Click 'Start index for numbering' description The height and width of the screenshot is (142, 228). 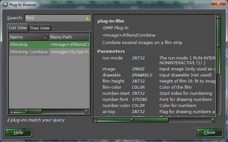pos(186,93)
